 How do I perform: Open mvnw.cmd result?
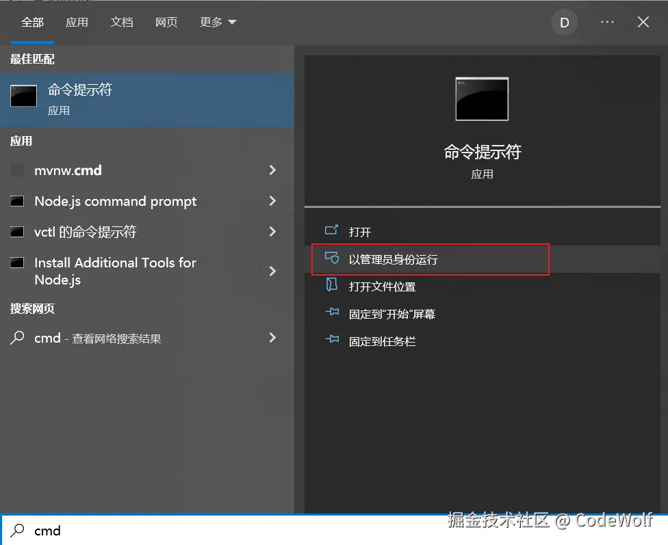pos(147,170)
